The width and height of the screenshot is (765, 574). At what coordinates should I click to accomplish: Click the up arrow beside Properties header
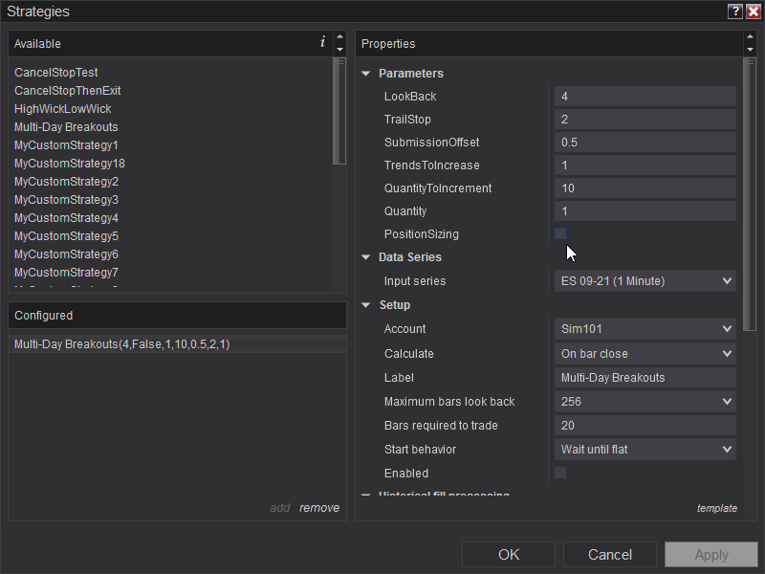point(751,37)
